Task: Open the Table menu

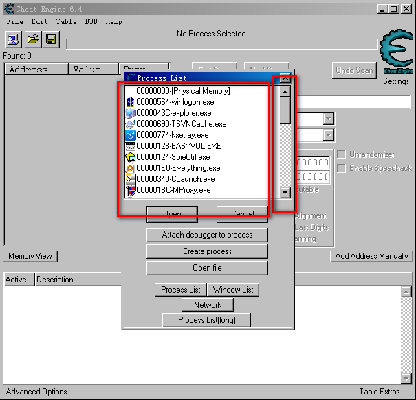Action: pyautogui.click(x=66, y=22)
